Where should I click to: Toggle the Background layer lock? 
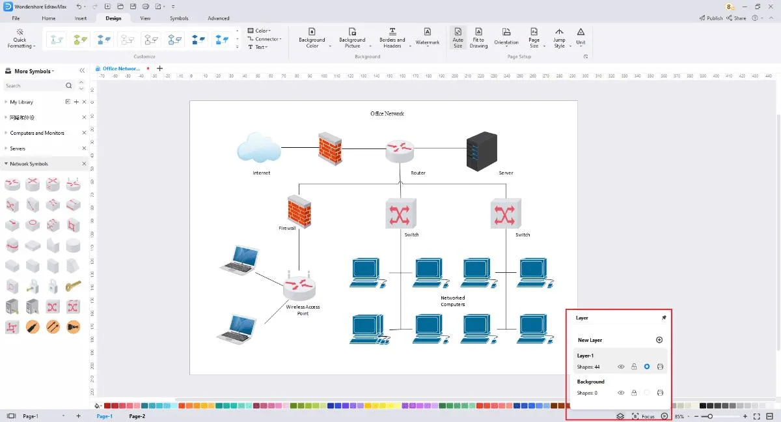click(x=634, y=393)
